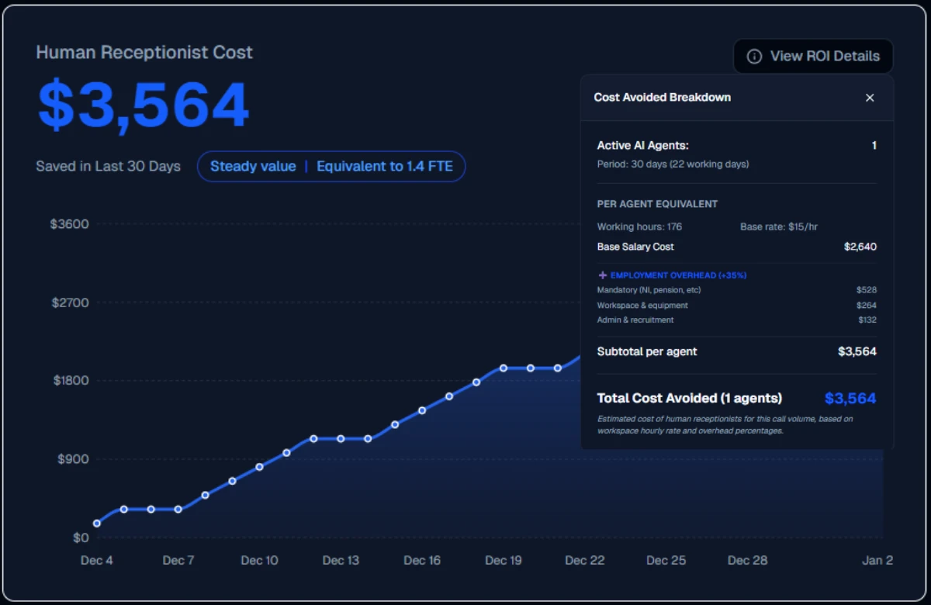Viewport: 931px width, 605px height.
Task: Select the Dec 4 data point on chart
Action: 97,524
